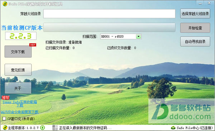Click the loading grid icon in the status bar
The width and height of the screenshot is (215, 131).
click(x=55, y=128)
